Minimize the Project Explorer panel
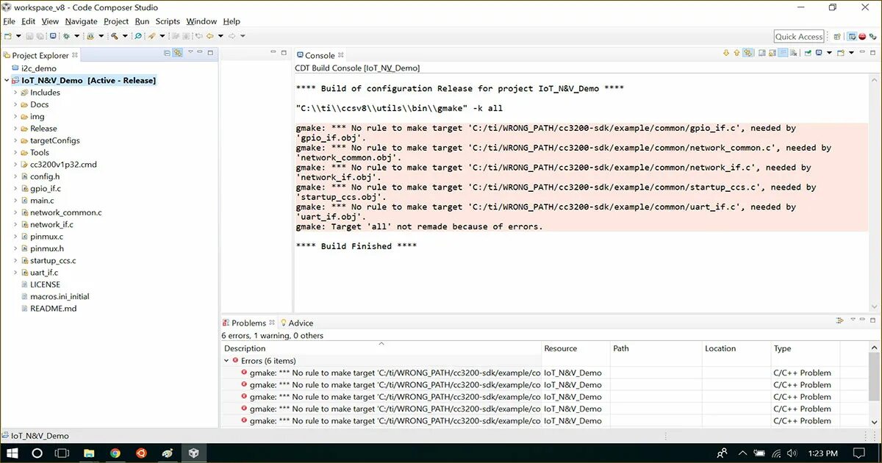 click(x=199, y=51)
